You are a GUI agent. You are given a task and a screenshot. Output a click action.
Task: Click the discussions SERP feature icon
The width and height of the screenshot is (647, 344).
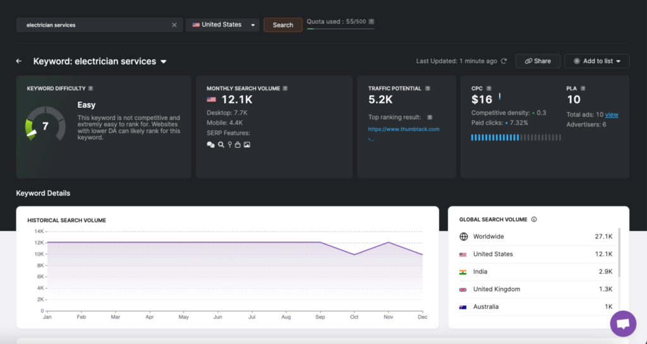210,145
